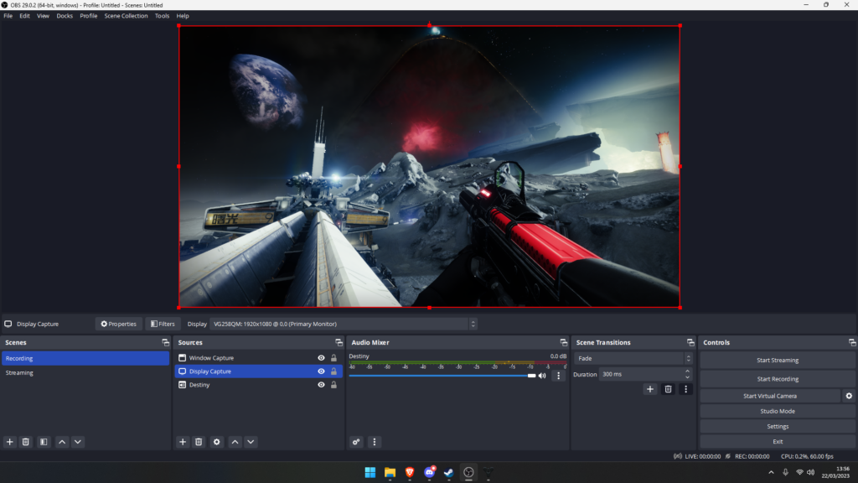Viewport: 858px width, 483px height.
Task: Move scene down arrow in Scenes panel
Action: click(78, 442)
